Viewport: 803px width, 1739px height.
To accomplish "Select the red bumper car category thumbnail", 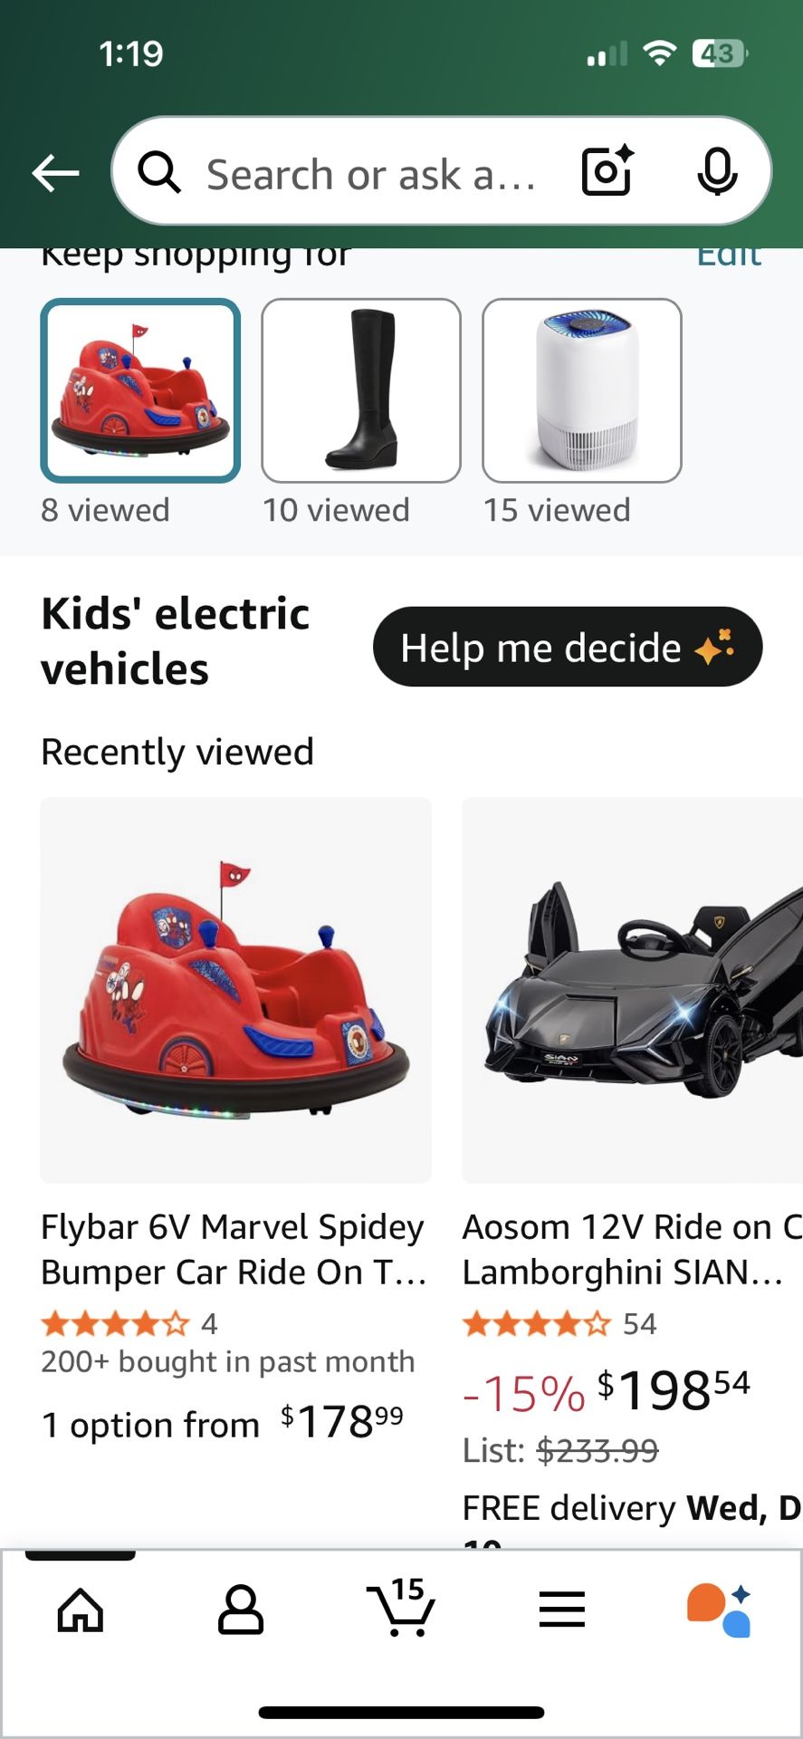I will click(140, 390).
